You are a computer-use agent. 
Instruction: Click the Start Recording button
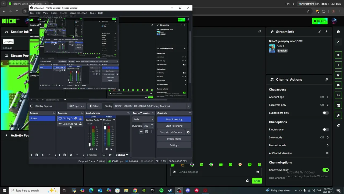coord(174,126)
